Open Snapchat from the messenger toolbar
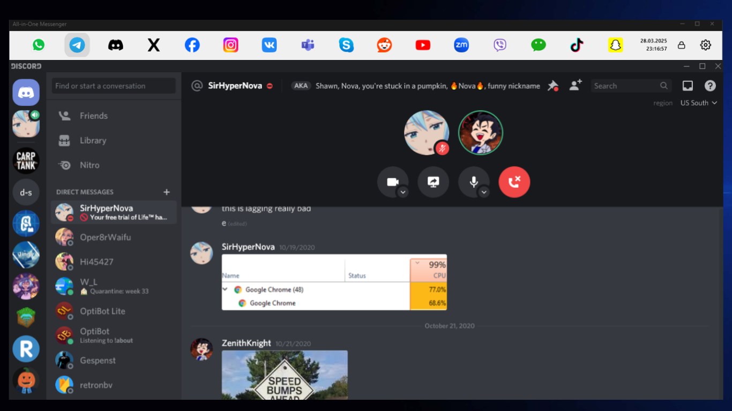This screenshot has height=411, width=732. 615,45
